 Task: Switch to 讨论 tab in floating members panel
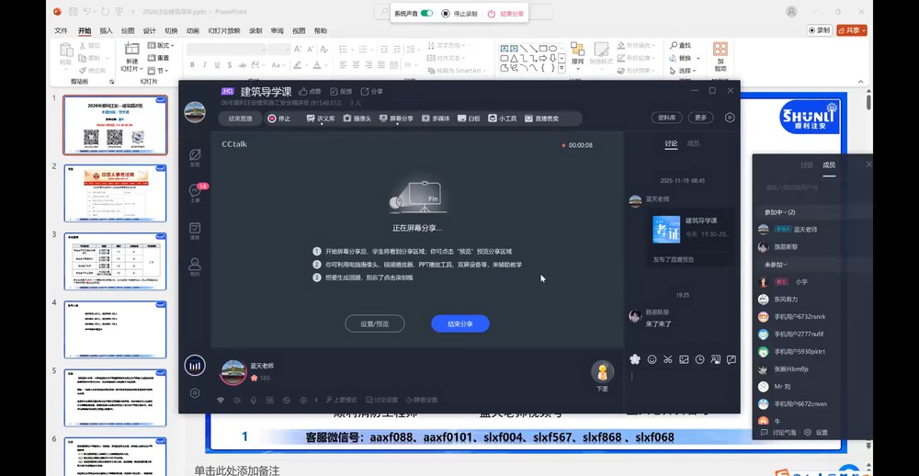tap(807, 164)
